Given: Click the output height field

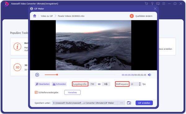Looking at the screenshot, I should (106, 84).
